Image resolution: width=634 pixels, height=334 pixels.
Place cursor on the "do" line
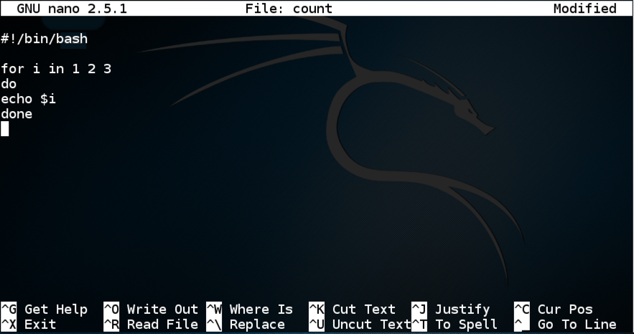[9, 84]
